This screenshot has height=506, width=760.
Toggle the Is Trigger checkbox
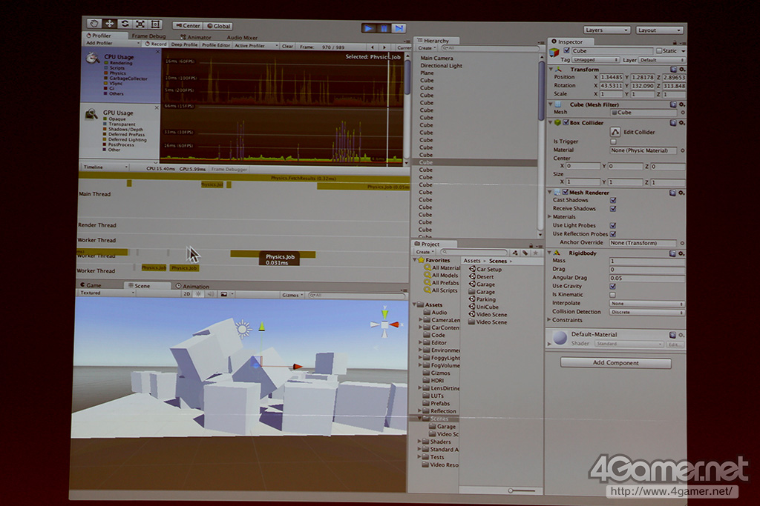pyautogui.click(x=614, y=142)
